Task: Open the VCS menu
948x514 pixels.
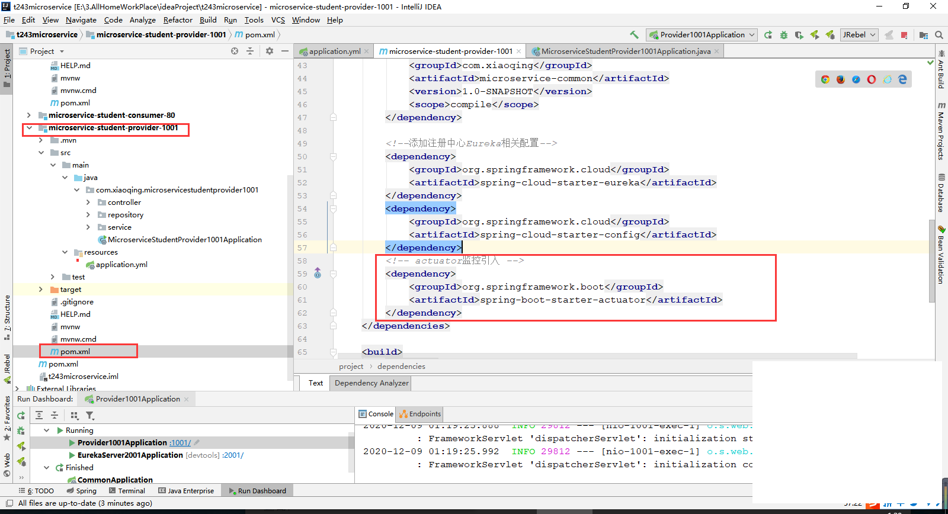Action: click(278, 20)
